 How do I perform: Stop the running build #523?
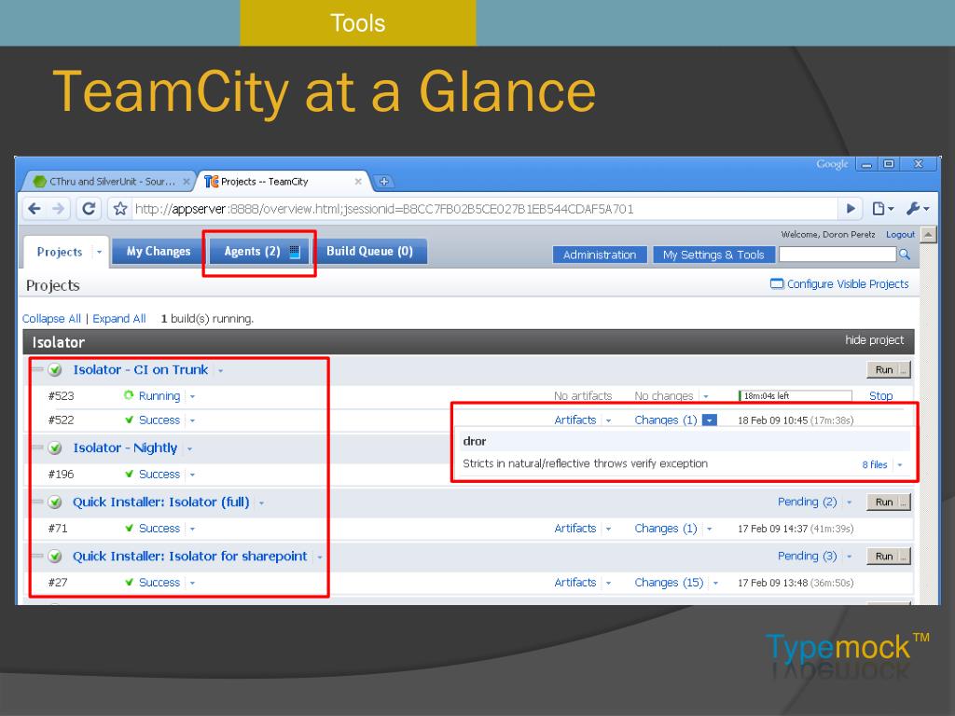(x=880, y=395)
